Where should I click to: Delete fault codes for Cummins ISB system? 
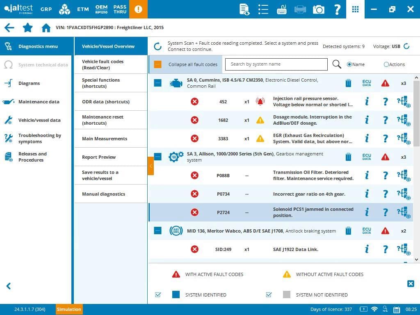pyautogui.click(x=348, y=83)
